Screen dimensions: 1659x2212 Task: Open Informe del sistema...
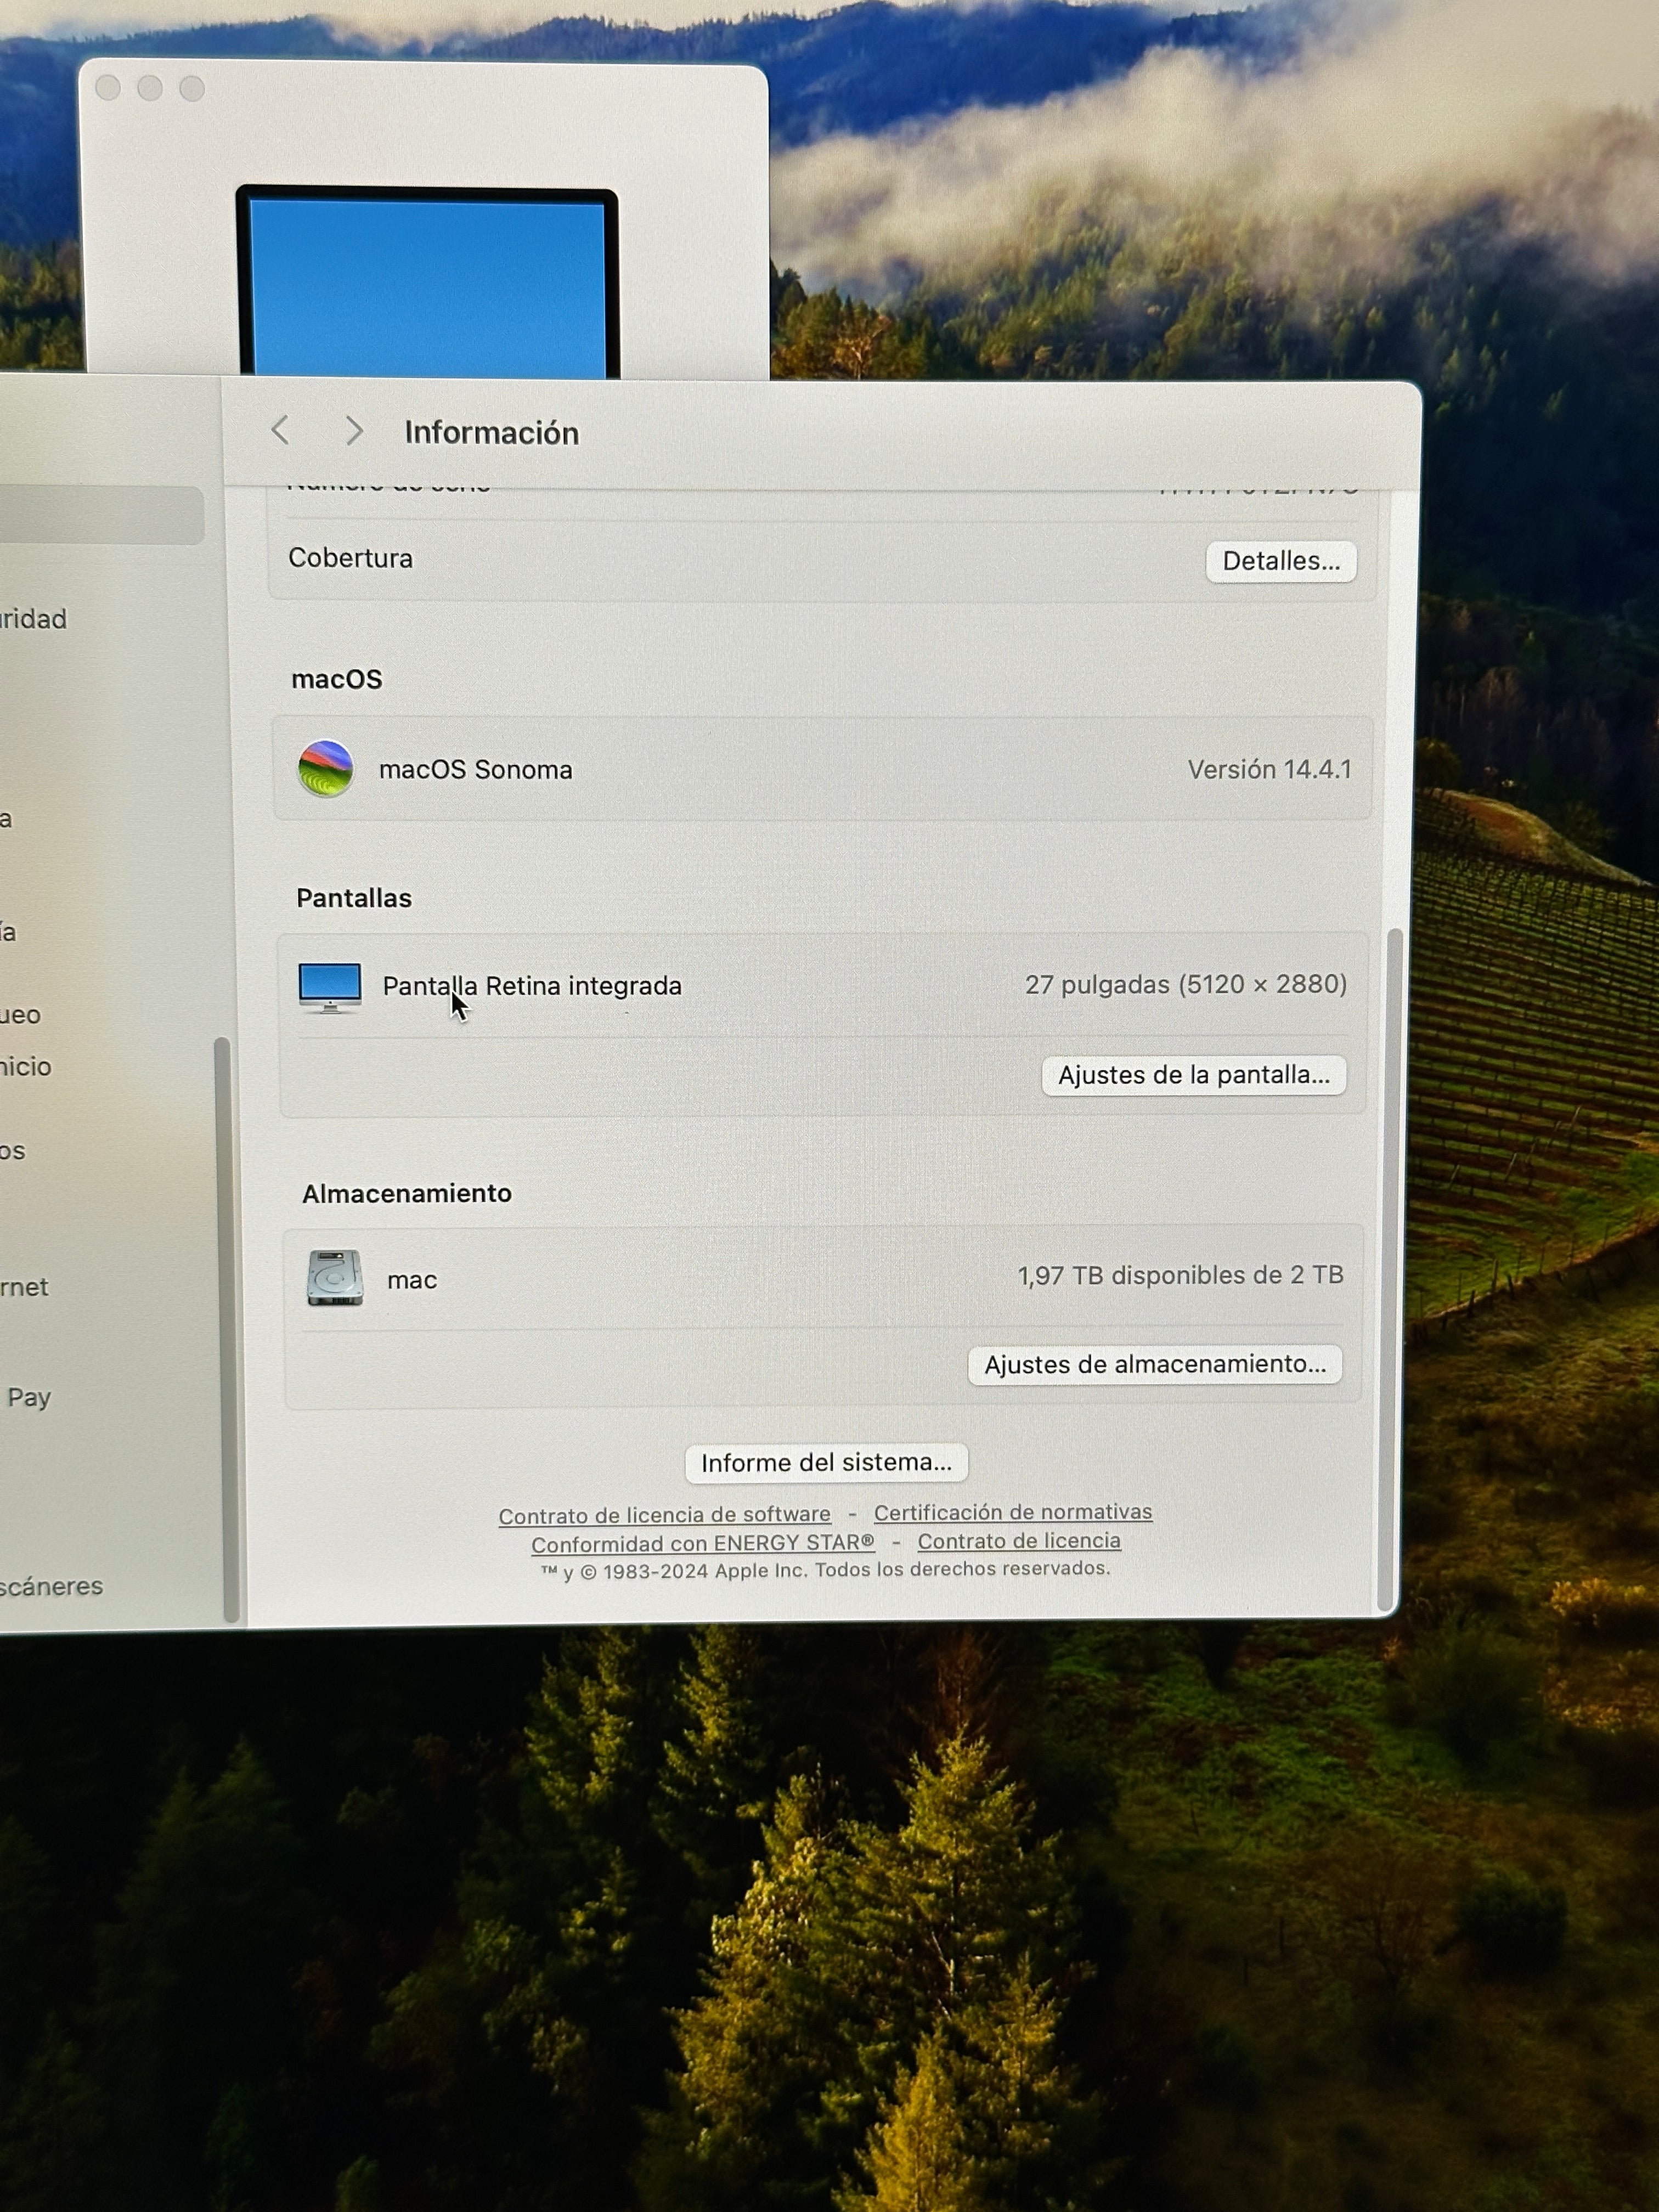[x=826, y=1463]
